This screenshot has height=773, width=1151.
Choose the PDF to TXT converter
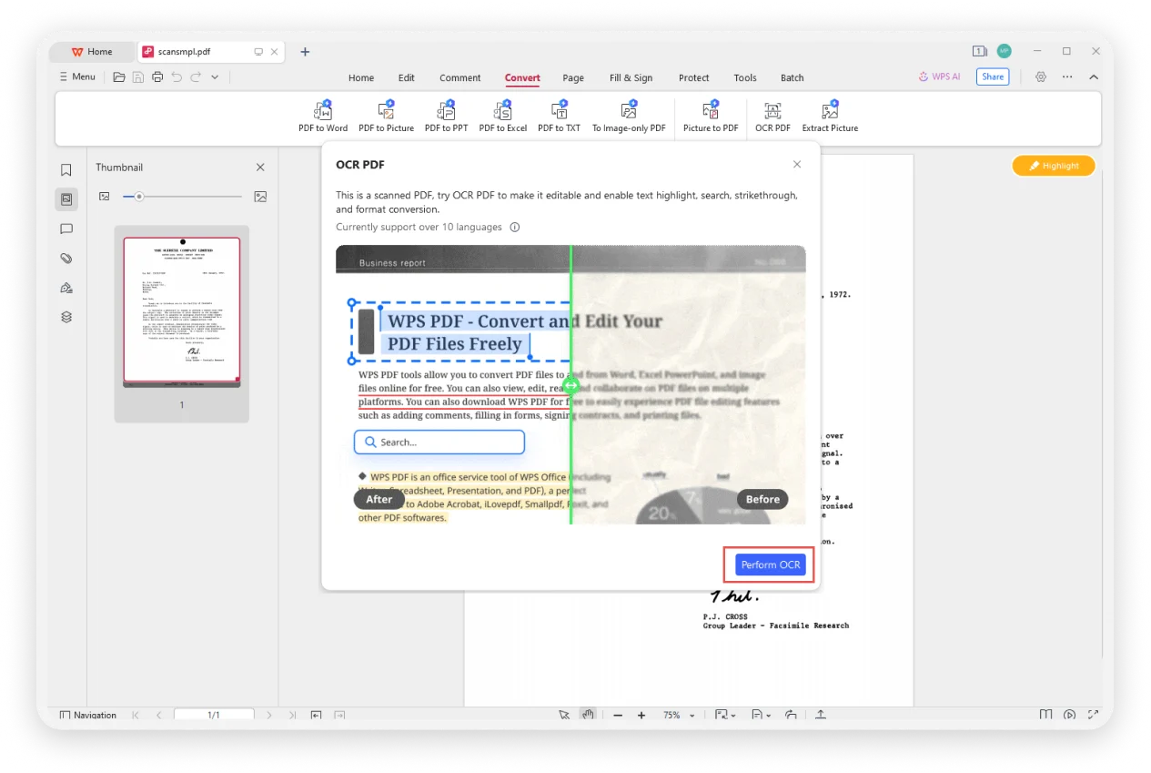coord(559,117)
